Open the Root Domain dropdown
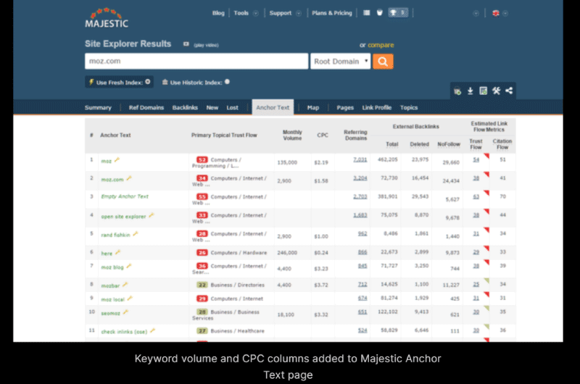 tap(340, 62)
